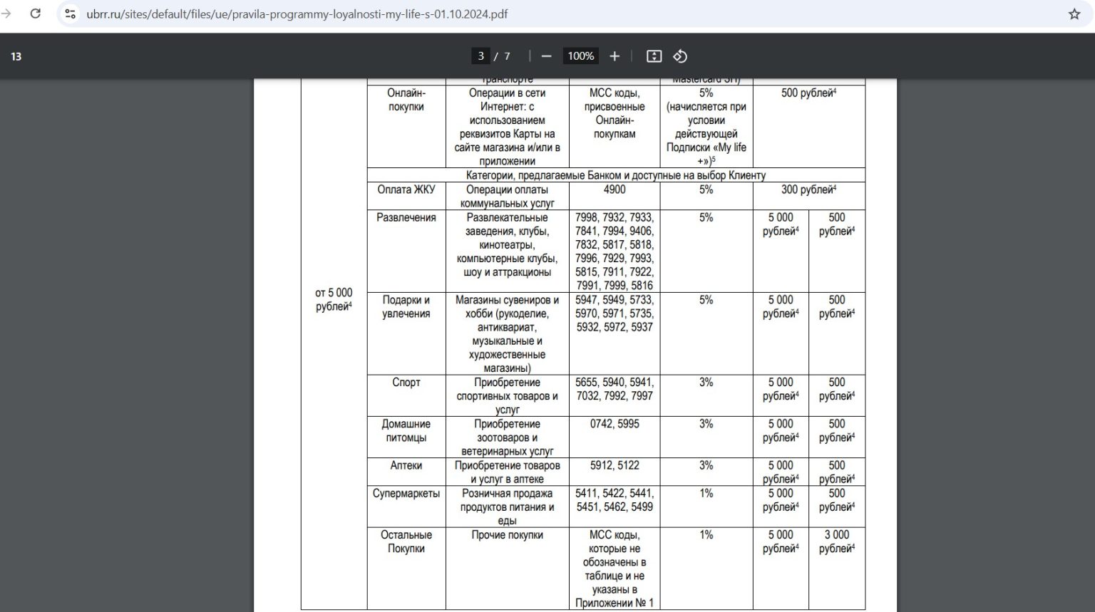Click the "Остальные Покупки" category cell
Viewport: 1095px width, 612px height.
pos(406,541)
